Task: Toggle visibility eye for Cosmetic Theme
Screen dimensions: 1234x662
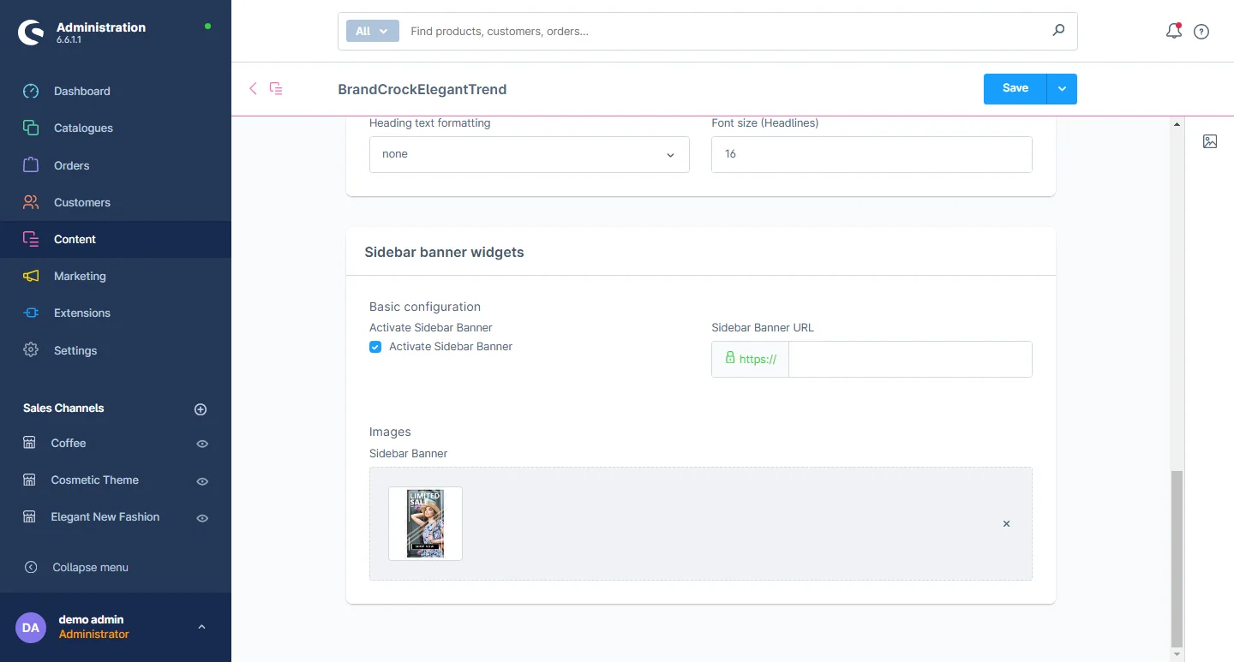Action: (202, 481)
